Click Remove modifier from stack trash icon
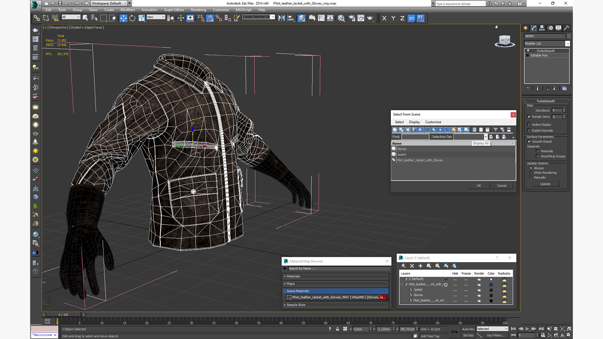The width and height of the screenshot is (603, 339). tap(554, 89)
